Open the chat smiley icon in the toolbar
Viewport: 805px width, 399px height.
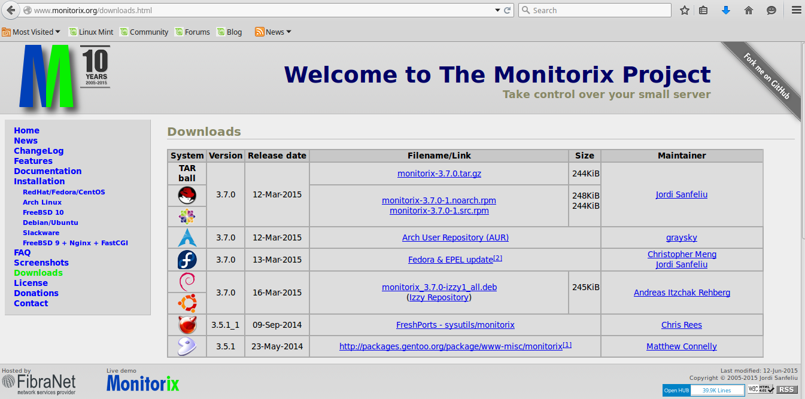771,10
